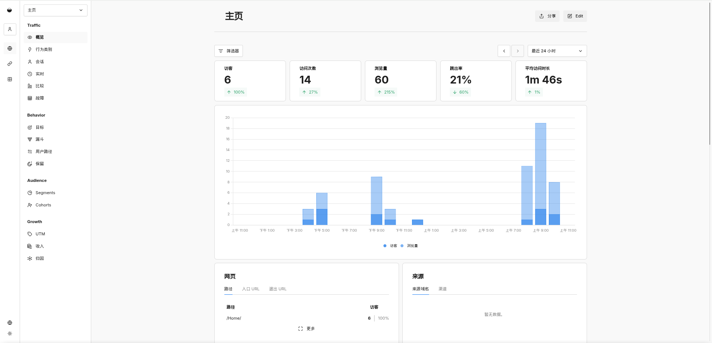712x343 pixels.
Task: Open the dashboards grid icon in the left rail
Action: 10,79
